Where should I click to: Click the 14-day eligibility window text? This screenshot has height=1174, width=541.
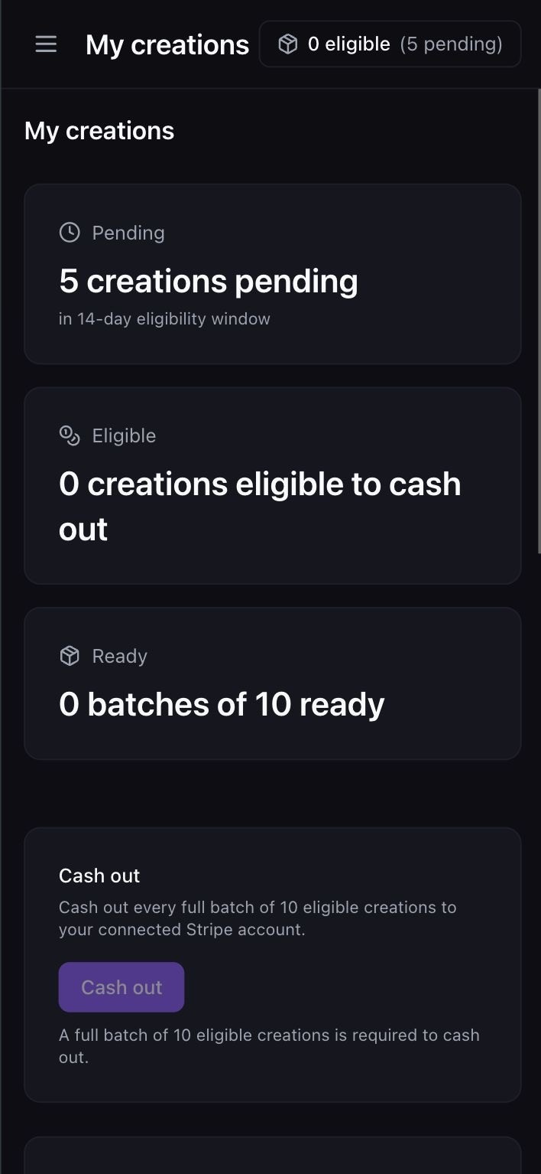pyautogui.click(x=164, y=318)
